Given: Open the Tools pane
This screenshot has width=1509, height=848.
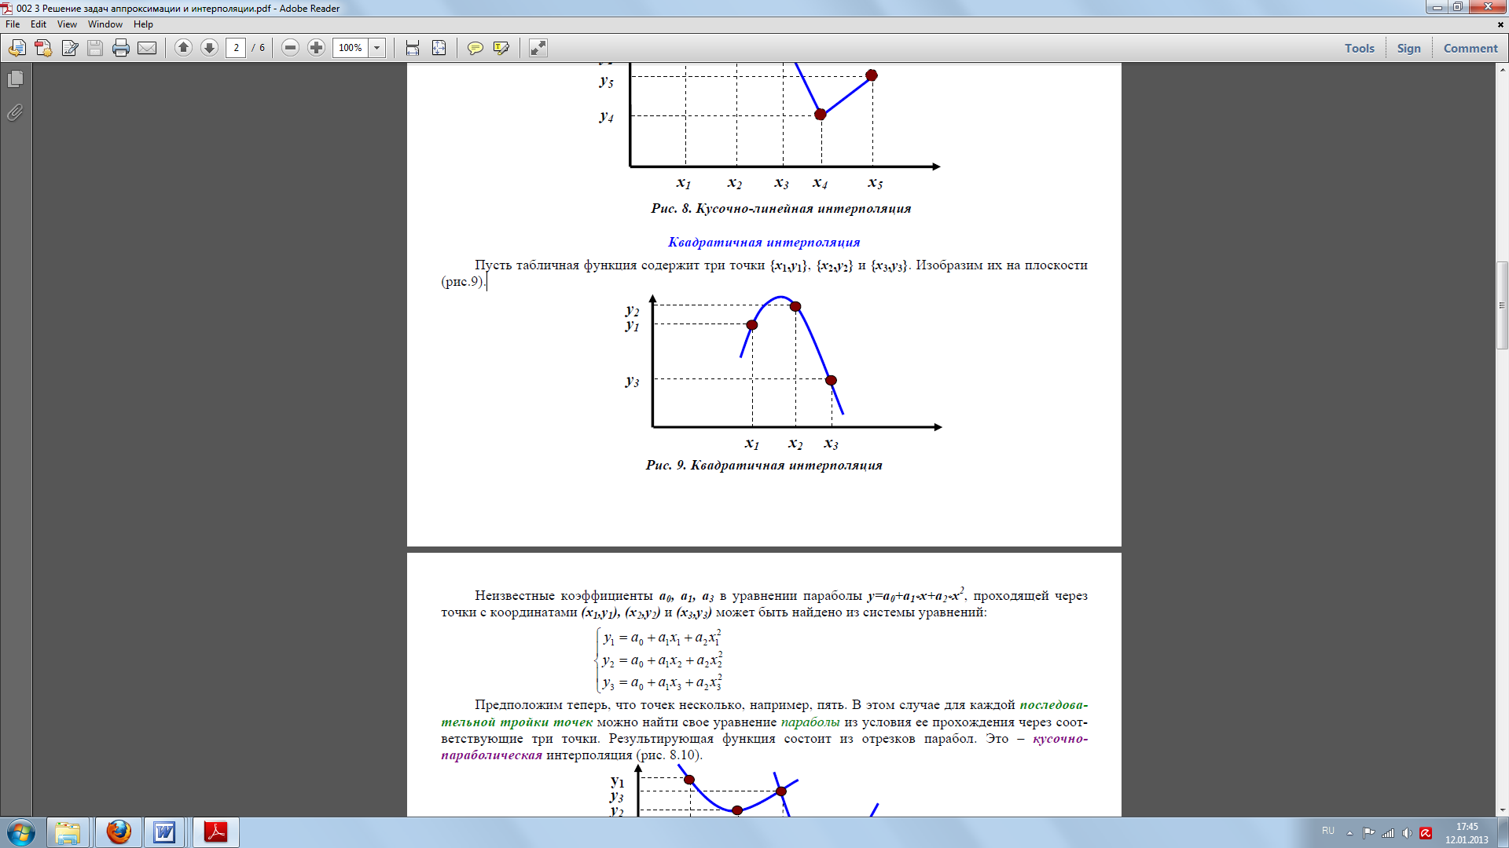Looking at the screenshot, I should [1359, 48].
